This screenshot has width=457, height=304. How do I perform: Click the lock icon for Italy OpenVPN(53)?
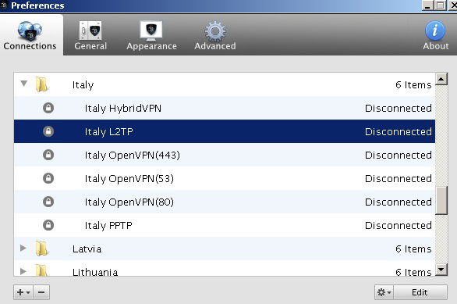(x=48, y=178)
